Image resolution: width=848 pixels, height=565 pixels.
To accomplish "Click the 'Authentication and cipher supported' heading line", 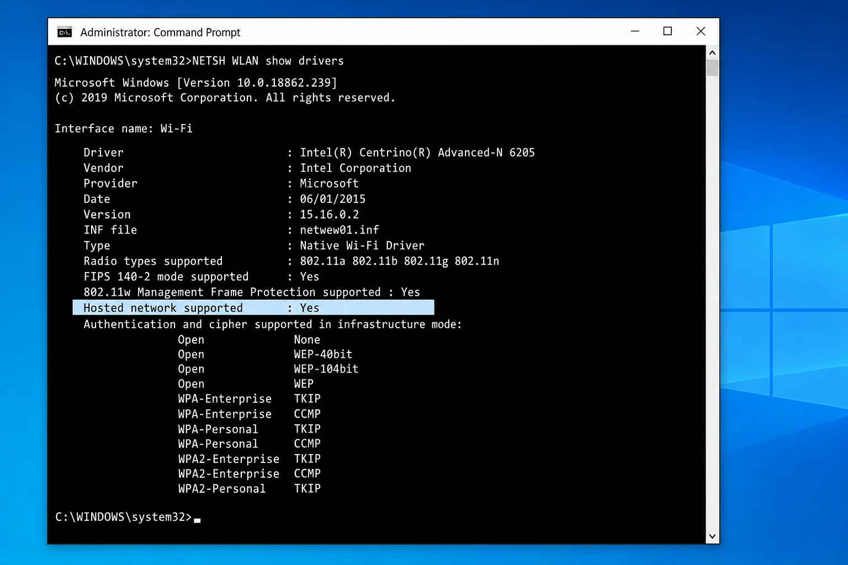I will click(273, 324).
